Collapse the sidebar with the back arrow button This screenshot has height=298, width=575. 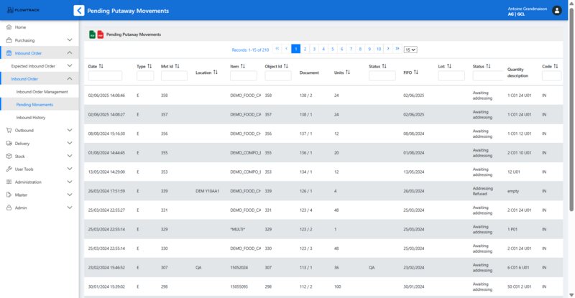78,11
